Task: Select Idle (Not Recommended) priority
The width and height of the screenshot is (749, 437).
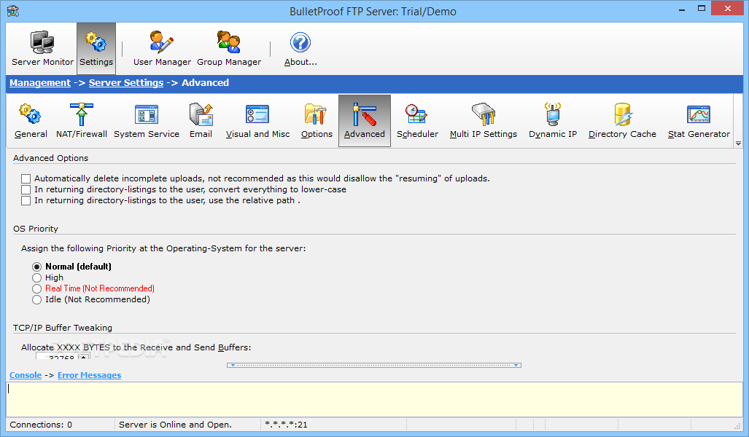Action: pyautogui.click(x=36, y=299)
